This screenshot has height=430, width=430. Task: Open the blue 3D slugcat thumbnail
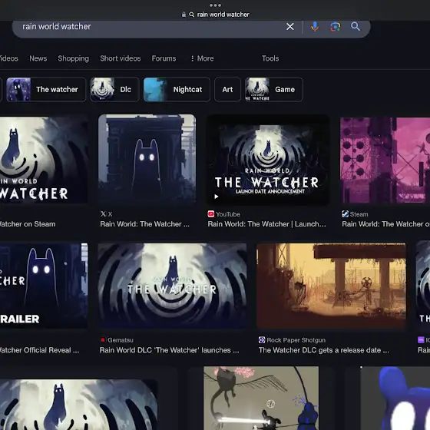pyautogui.click(x=395, y=399)
